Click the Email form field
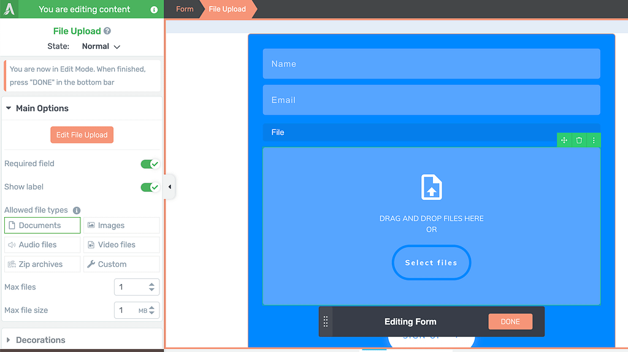This screenshot has width=628, height=352. click(x=431, y=100)
